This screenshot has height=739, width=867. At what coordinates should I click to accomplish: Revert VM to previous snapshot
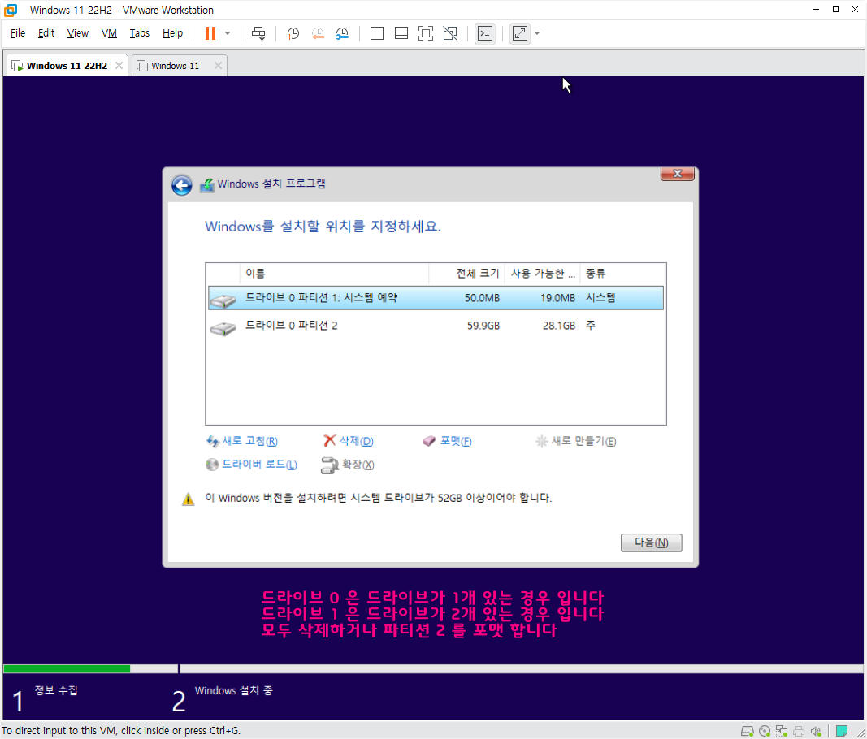(318, 33)
